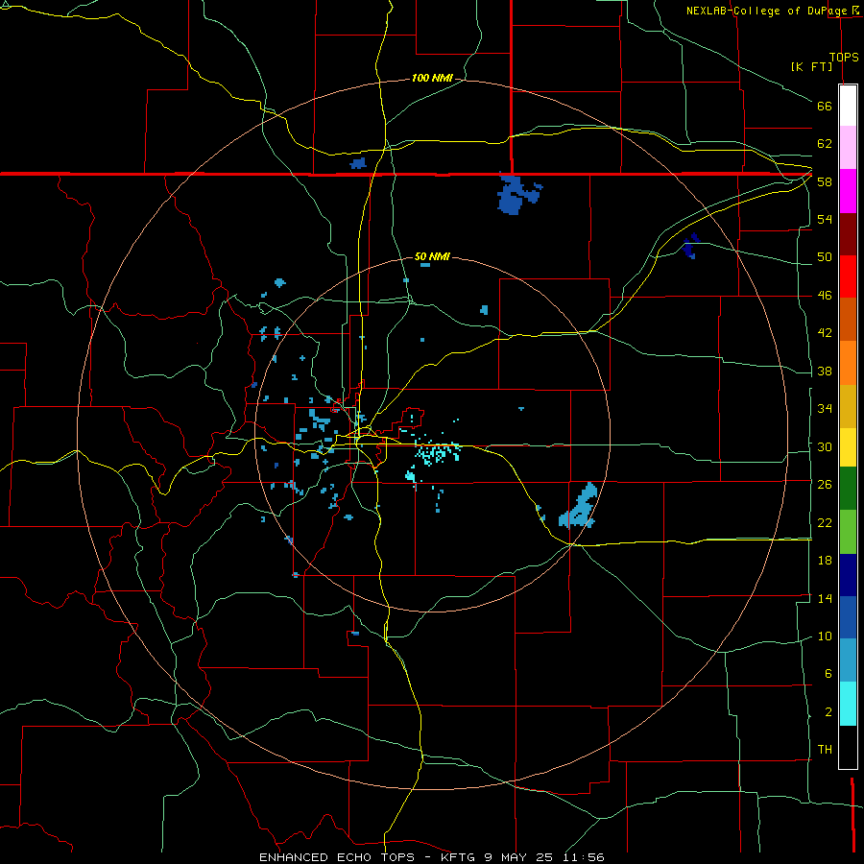864x864 pixels.
Task: Select the 34 scale value
Action: coord(825,408)
